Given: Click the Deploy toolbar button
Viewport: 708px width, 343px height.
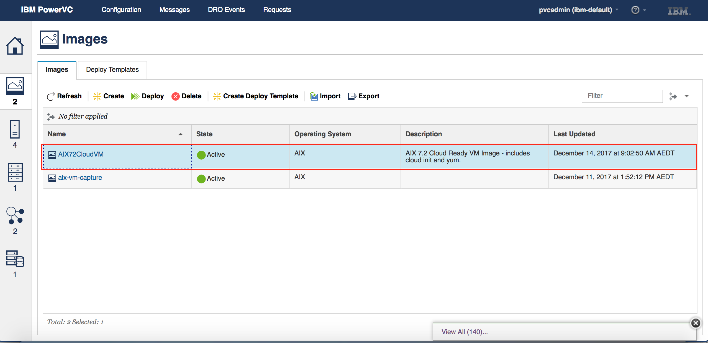Looking at the screenshot, I should [147, 96].
